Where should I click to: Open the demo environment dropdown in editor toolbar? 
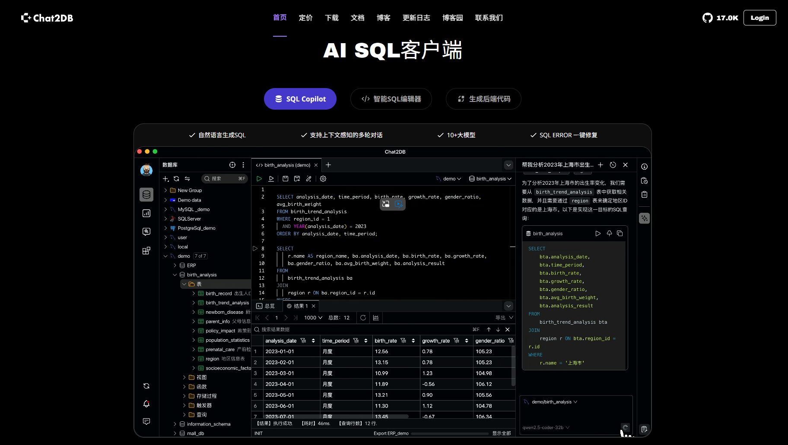click(x=449, y=178)
